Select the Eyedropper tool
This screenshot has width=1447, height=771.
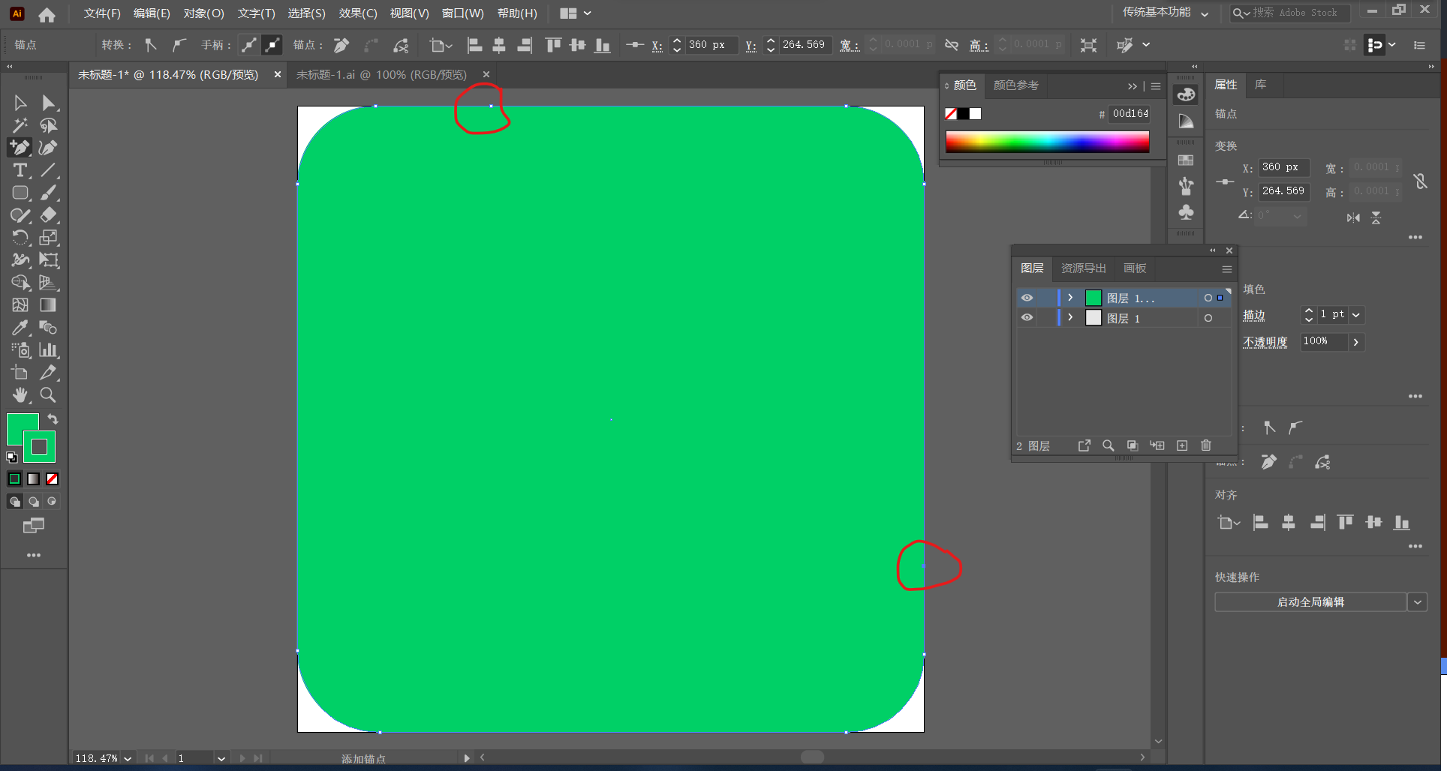pyautogui.click(x=20, y=328)
